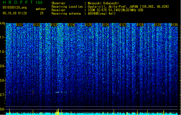Click the 0.7 kHz axis label
The width and height of the screenshot is (181, 115).
(x=3, y=95)
